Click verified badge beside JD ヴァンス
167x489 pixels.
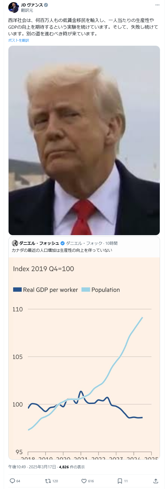point(46,5)
